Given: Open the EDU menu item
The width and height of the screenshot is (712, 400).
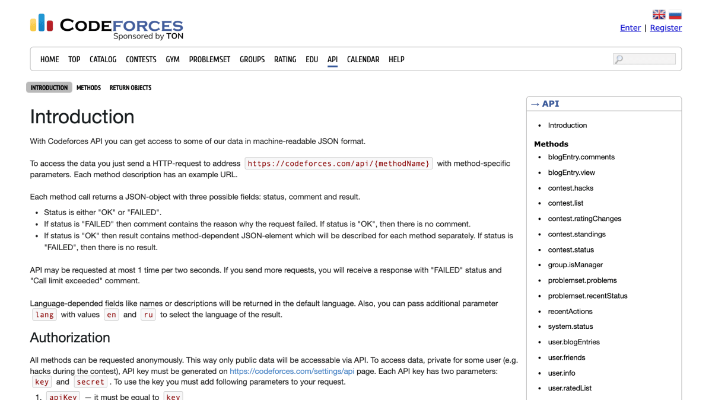Looking at the screenshot, I should tap(312, 59).
